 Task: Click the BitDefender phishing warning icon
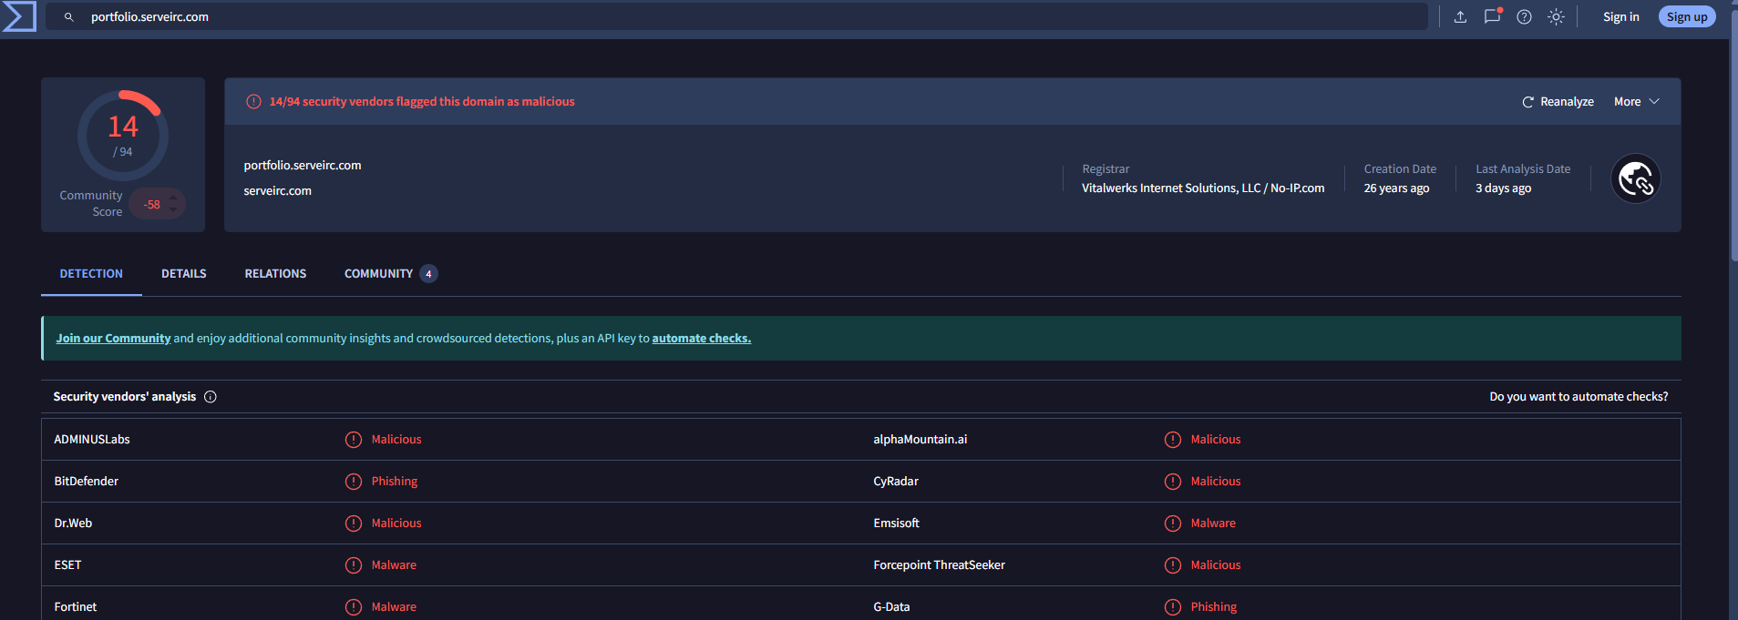tap(354, 481)
